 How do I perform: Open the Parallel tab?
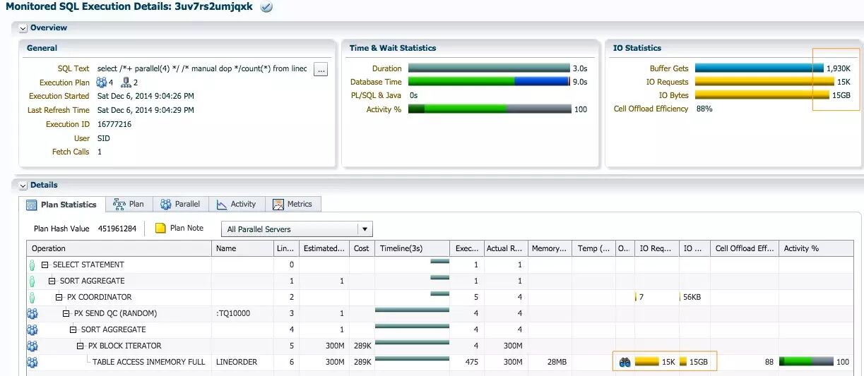click(x=180, y=205)
